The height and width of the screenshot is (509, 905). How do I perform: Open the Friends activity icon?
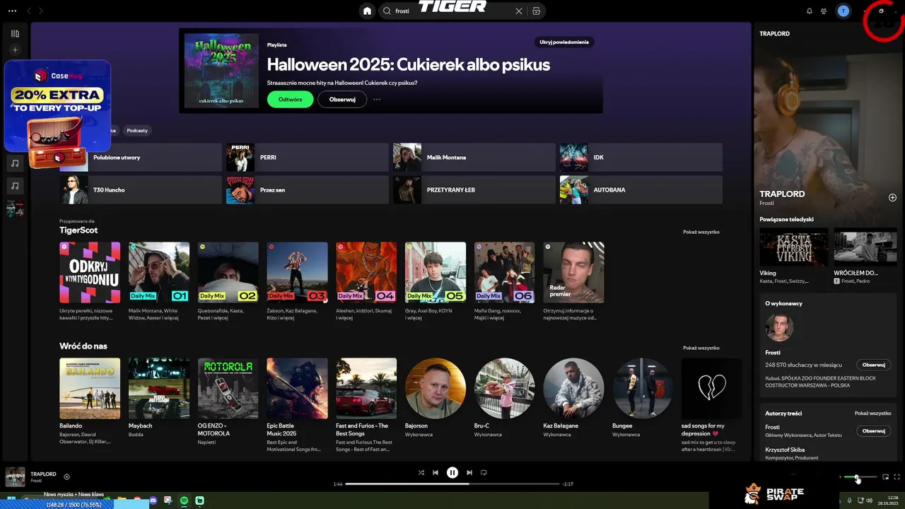pos(824,11)
